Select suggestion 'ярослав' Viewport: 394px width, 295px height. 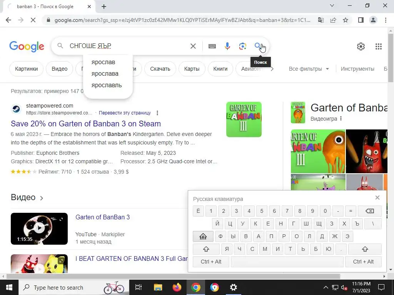[x=103, y=62]
